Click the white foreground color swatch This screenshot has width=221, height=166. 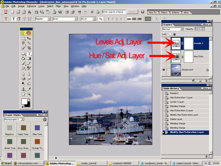tap(24, 101)
